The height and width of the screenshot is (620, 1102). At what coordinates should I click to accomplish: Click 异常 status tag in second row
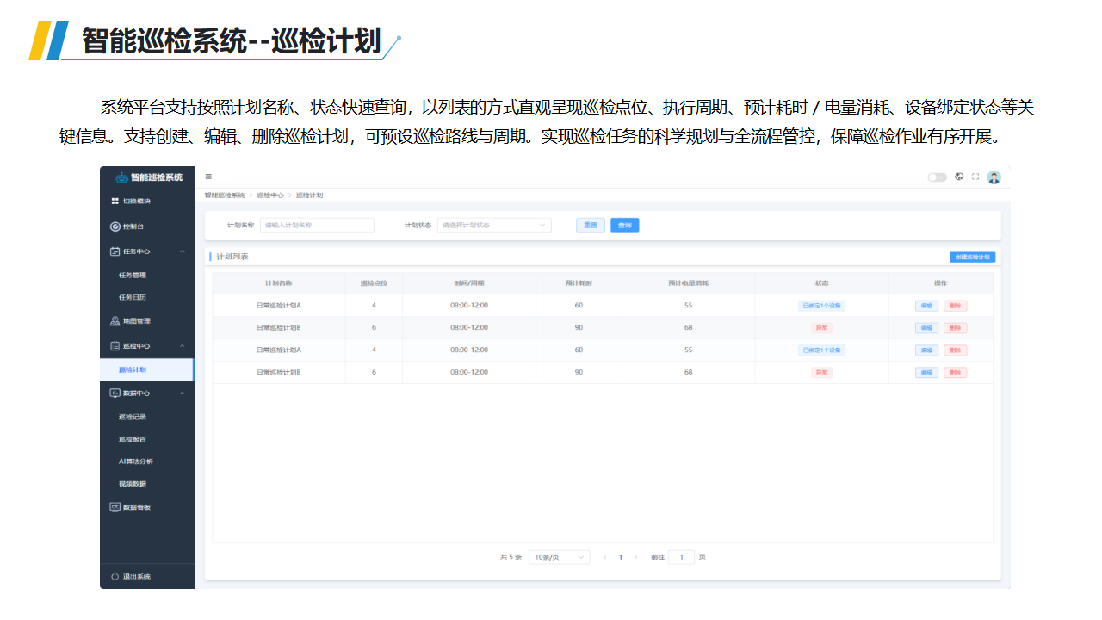[x=822, y=328]
